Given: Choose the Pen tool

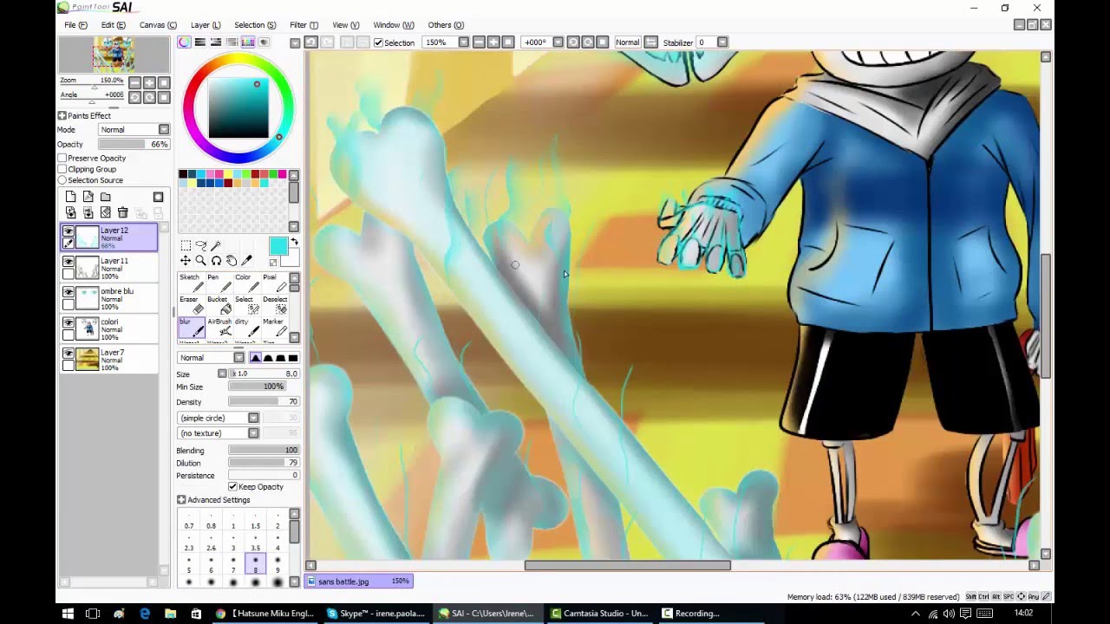Looking at the screenshot, I should point(219,283).
